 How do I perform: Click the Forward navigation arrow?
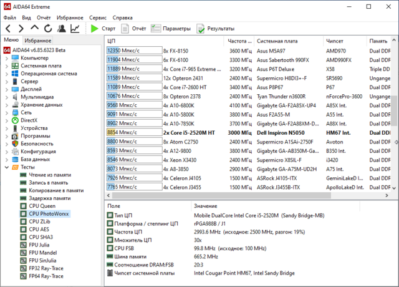[x=21, y=28]
